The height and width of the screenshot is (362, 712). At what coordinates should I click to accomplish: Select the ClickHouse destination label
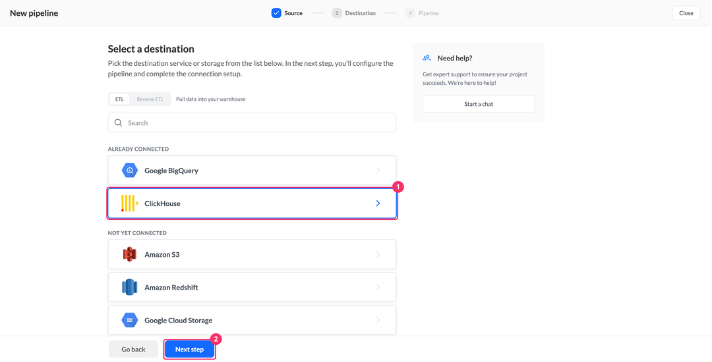pyautogui.click(x=162, y=203)
